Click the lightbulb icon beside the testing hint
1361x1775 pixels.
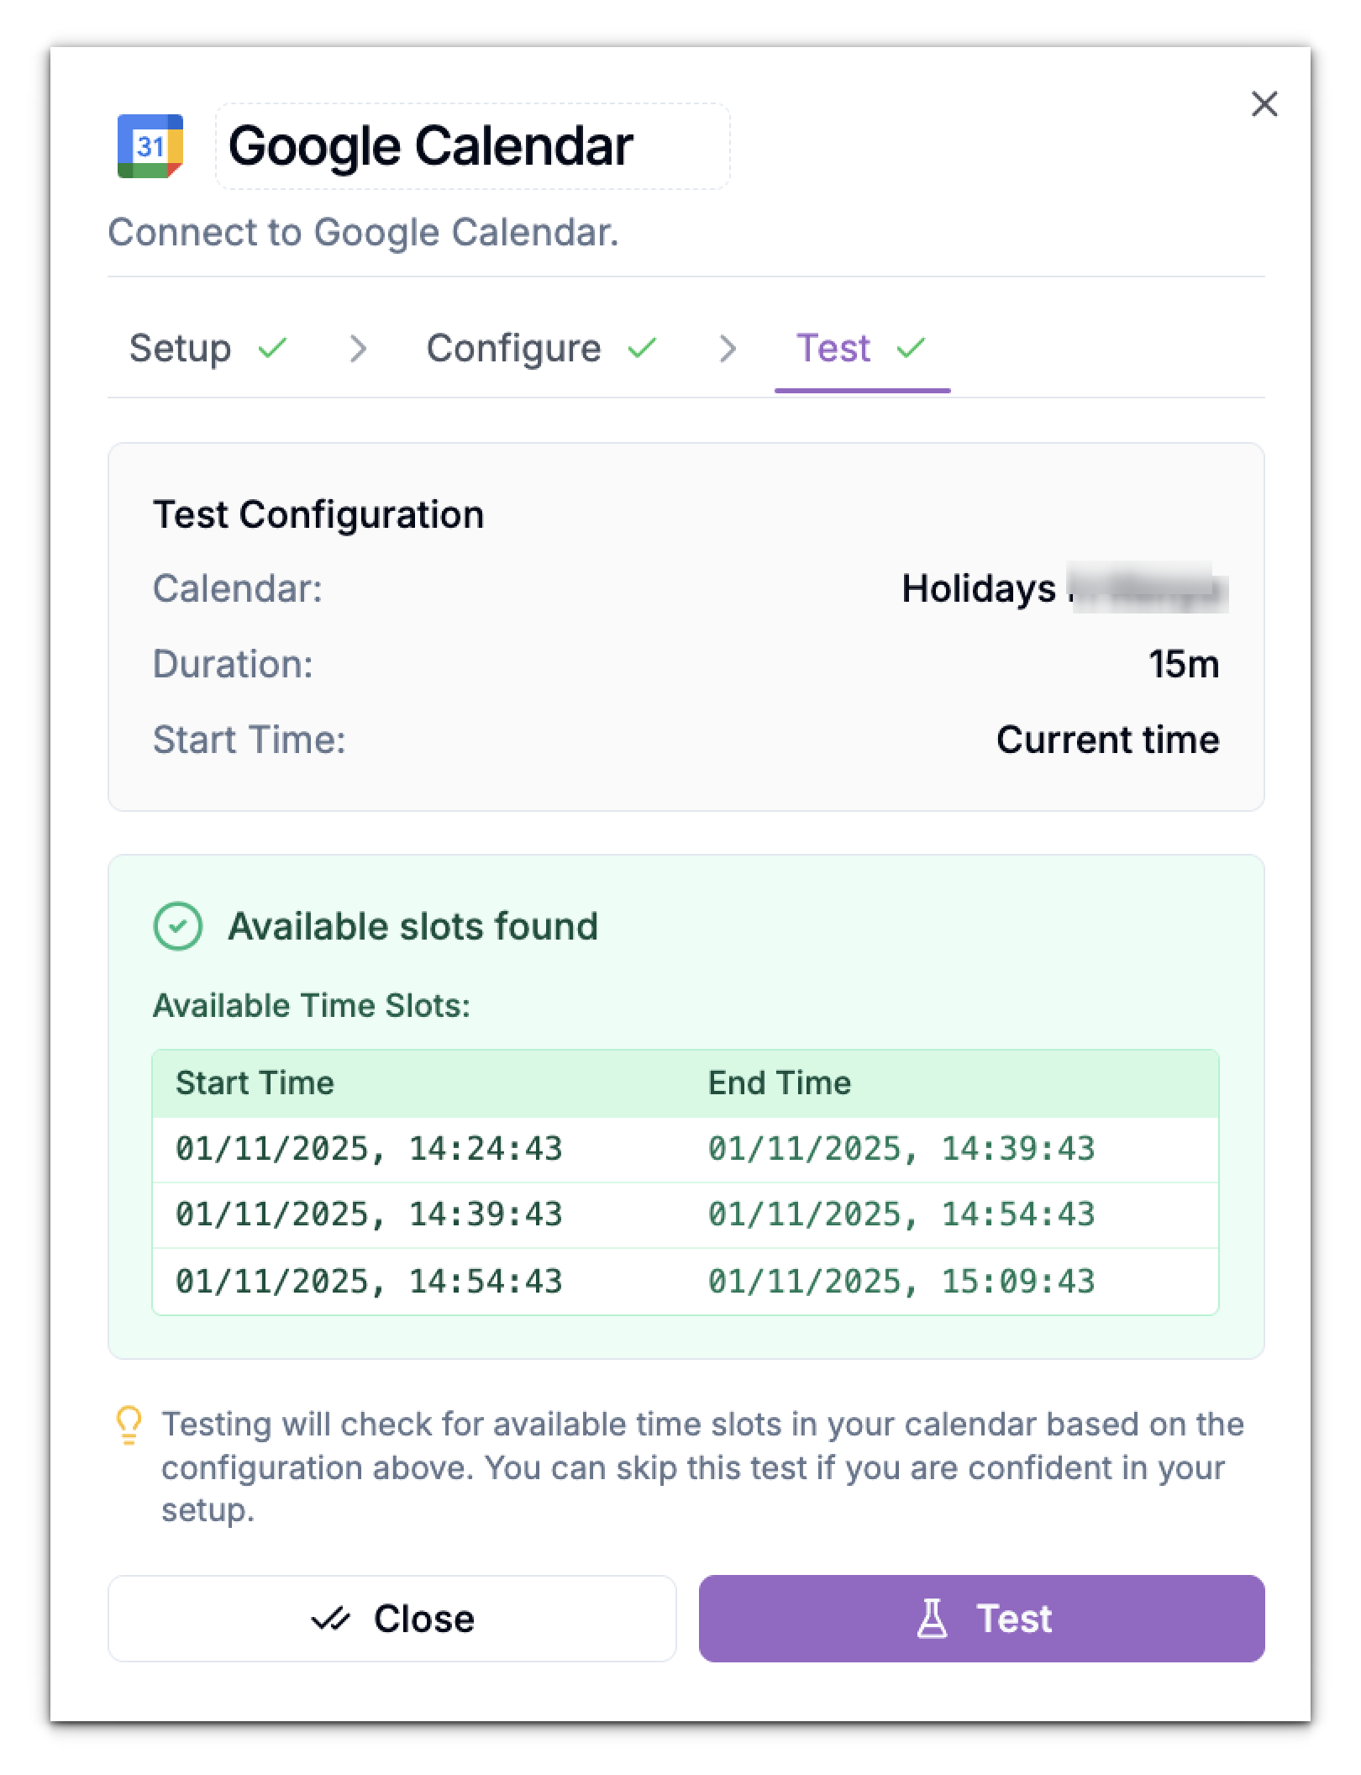(128, 1424)
